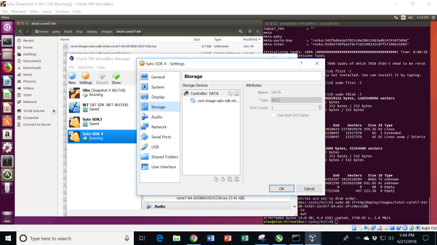Screen dimensions: 437x245
Task: Click Cancel in Settings dialog
Action: [x=309, y=188]
